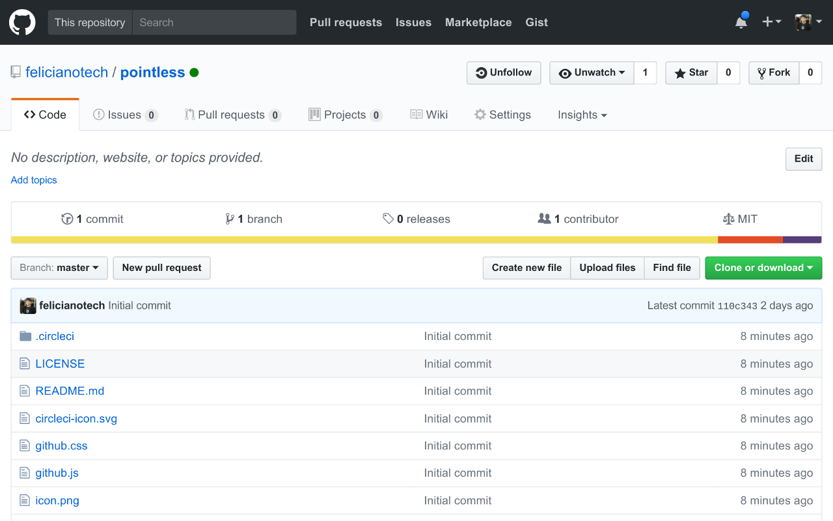Switch to the Pull requests tab
This screenshot has width=833, height=521.
232,115
